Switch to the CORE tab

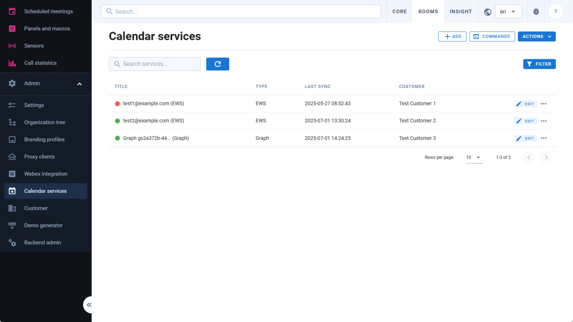pyautogui.click(x=400, y=12)
